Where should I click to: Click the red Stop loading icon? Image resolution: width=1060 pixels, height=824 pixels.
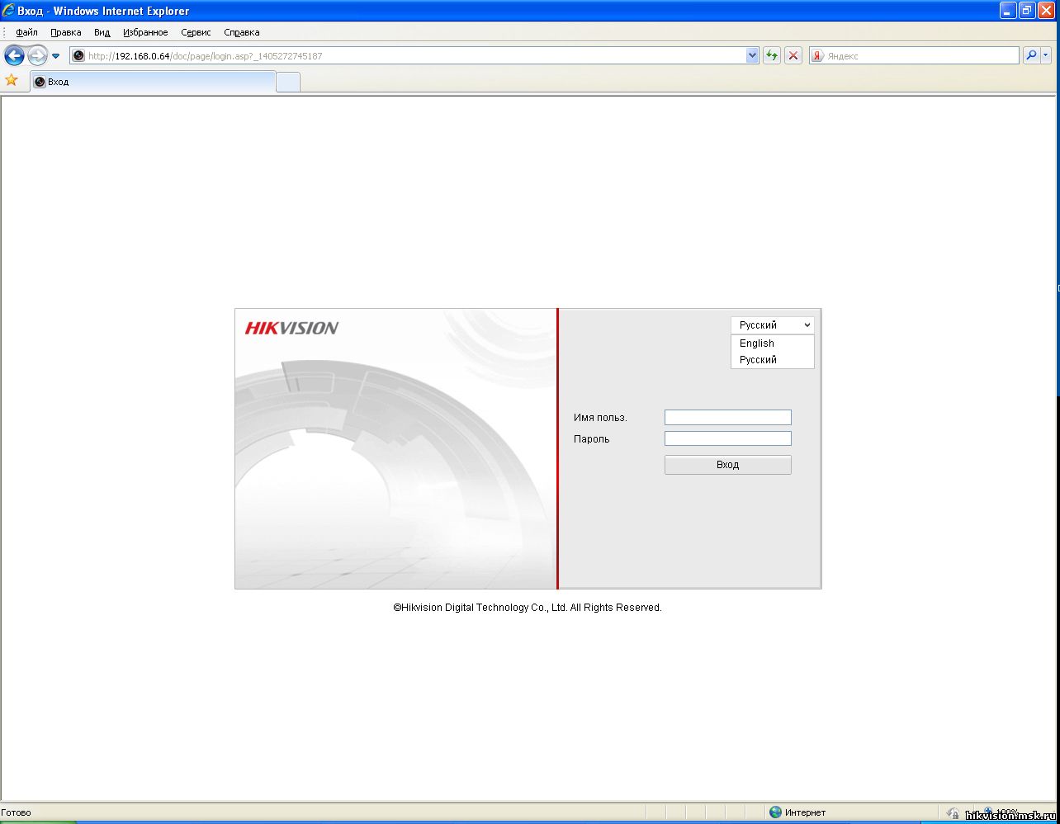point(793,56)
